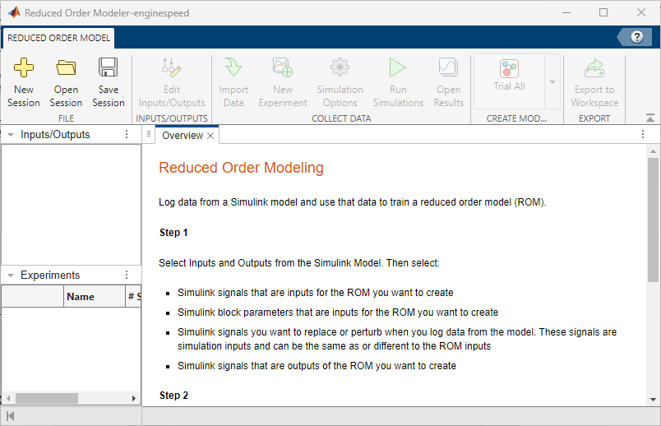Click the Reduced Order Modeling heading
This screenshot has height=426, width=661.
click(x=241, y=168)
